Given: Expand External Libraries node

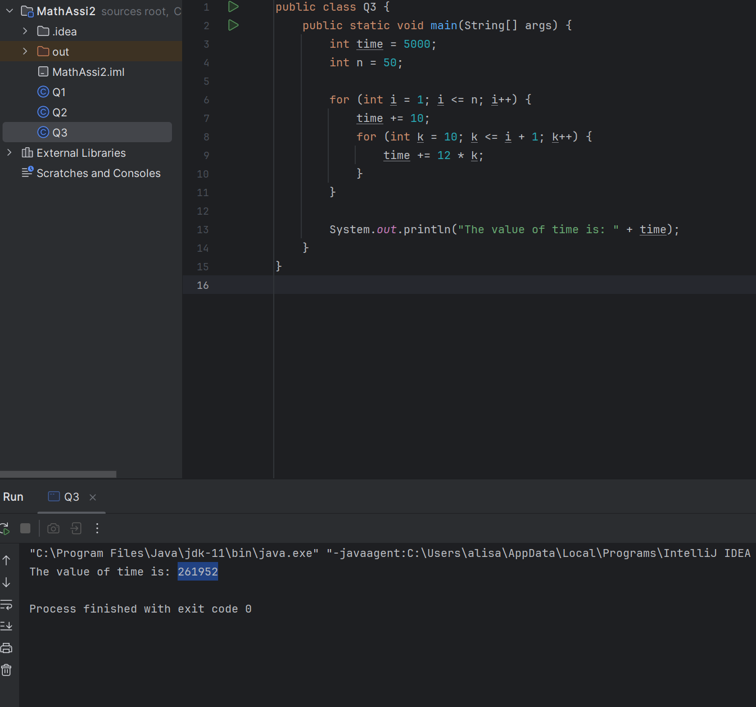Looking at the screenshot, I should (10, 152).
